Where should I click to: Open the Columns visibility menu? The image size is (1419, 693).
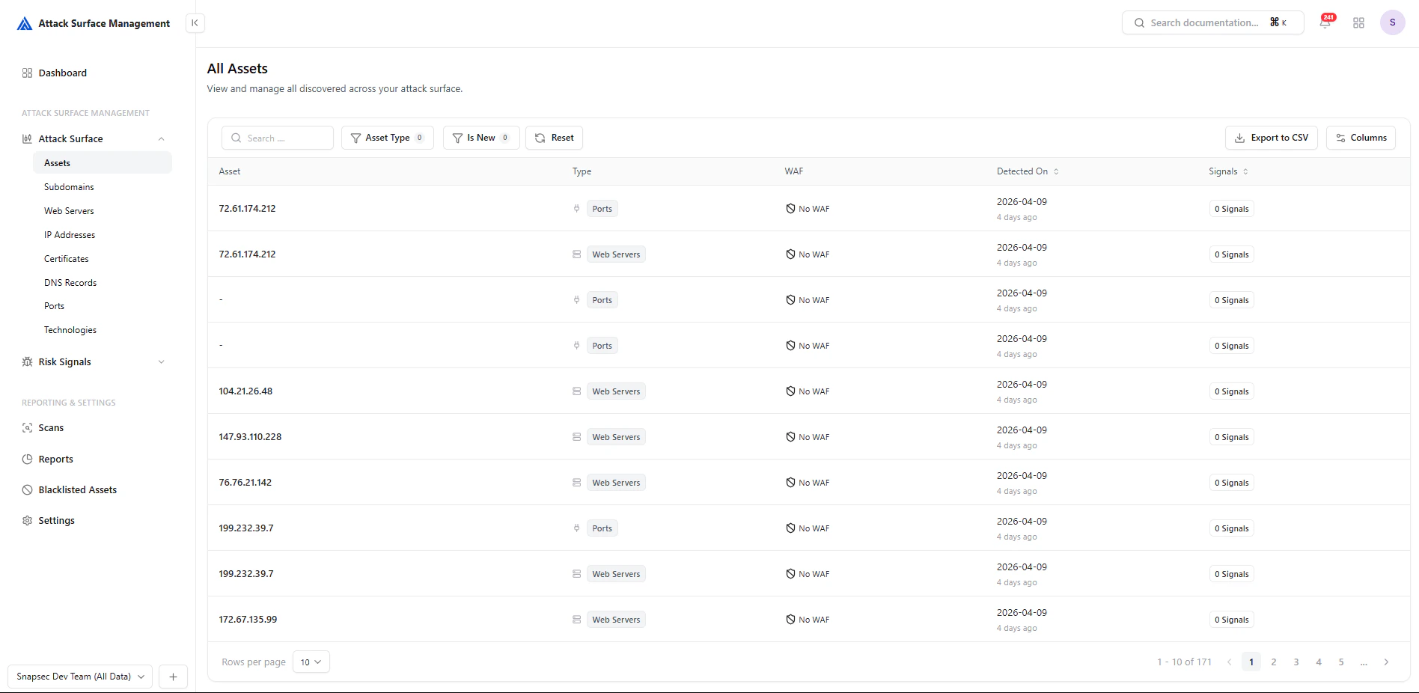[x=1361, y=138]
